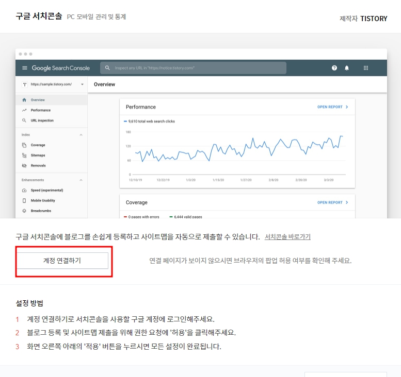Click the 9,610 total web search clicks legend

(149, 121)
